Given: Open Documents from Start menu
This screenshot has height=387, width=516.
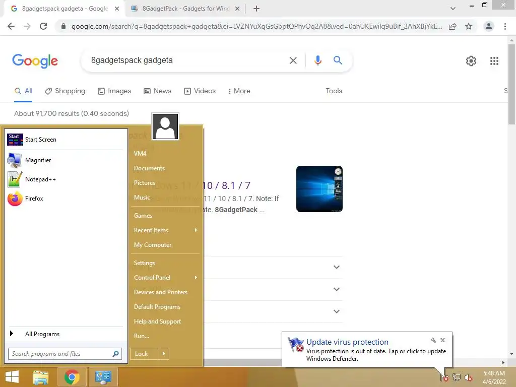Looking at the screenshot, I should pos(165,168).
